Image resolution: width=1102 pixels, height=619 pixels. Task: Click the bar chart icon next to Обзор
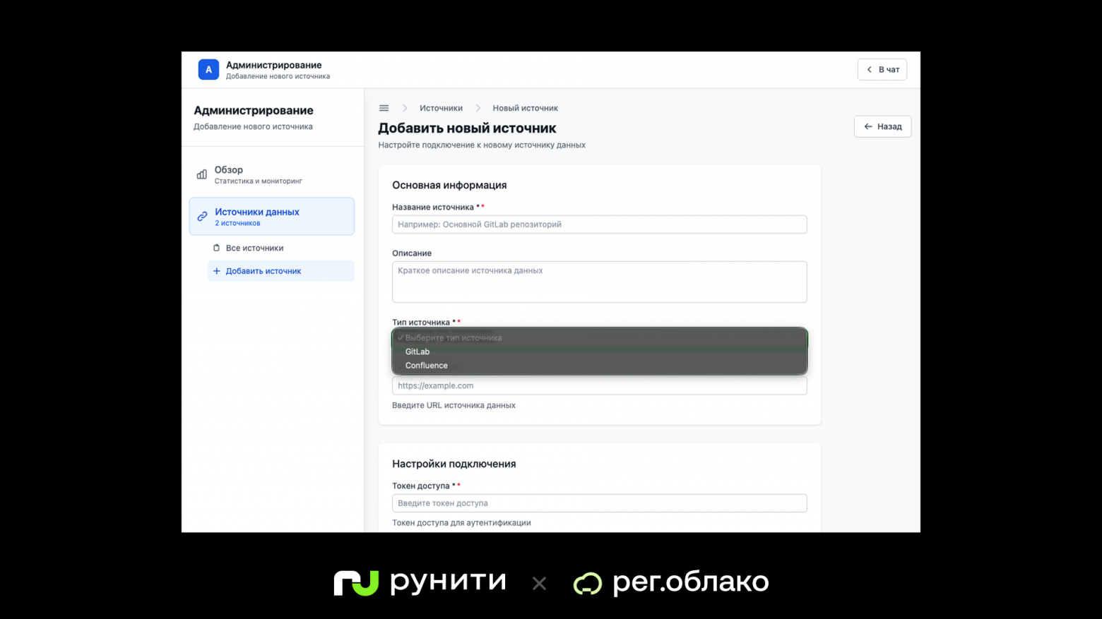point(201,174)
